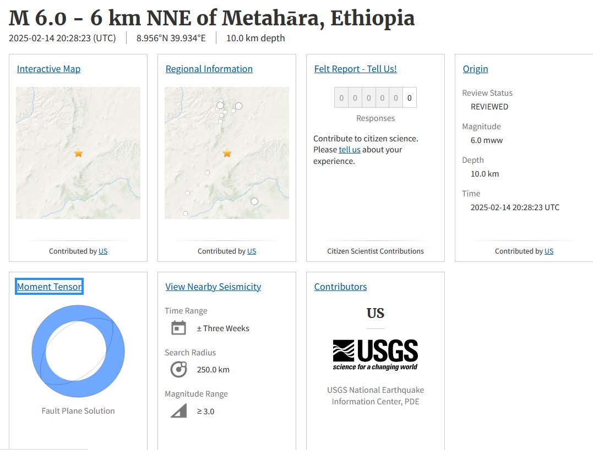This screenshot has height=450, width=593.
Task: Click the fault plane beachball diagram
Action: pos(78,351)
